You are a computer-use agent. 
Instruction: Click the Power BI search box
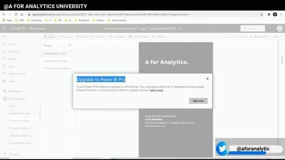point(252,28)
